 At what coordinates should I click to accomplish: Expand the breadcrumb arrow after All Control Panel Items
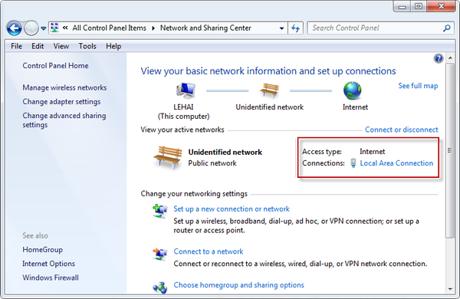(x=153, y=28)
